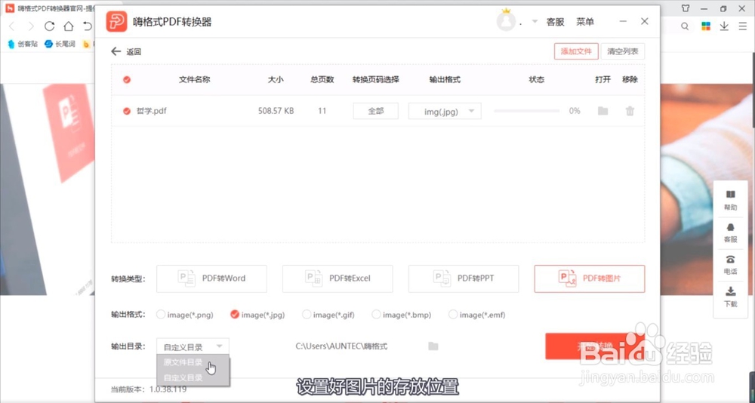Screen dimensions: 755x403
Task: Go to browser home page
Action: point(69,26)
